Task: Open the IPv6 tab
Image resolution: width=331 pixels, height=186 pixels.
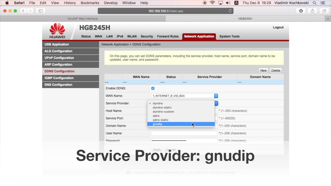Action: point(120,36)
